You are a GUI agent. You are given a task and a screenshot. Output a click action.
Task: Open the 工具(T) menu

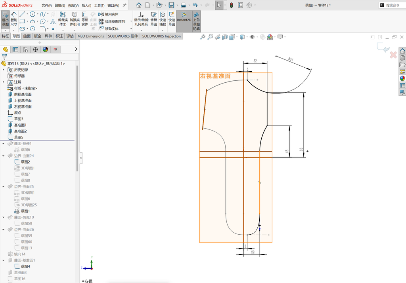coord(99,6)
